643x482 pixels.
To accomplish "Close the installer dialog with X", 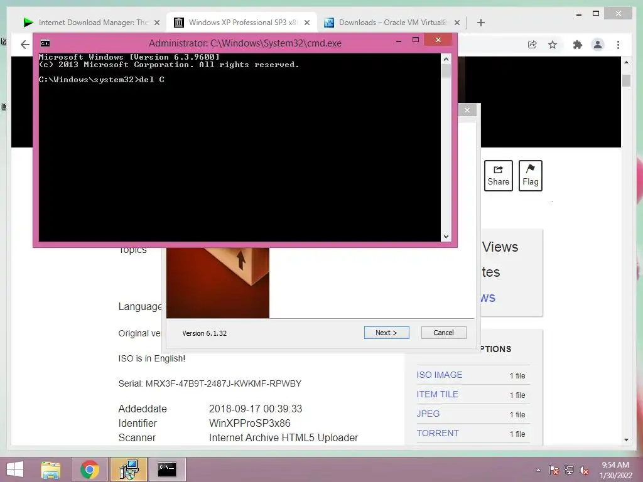I will (467, 110).
